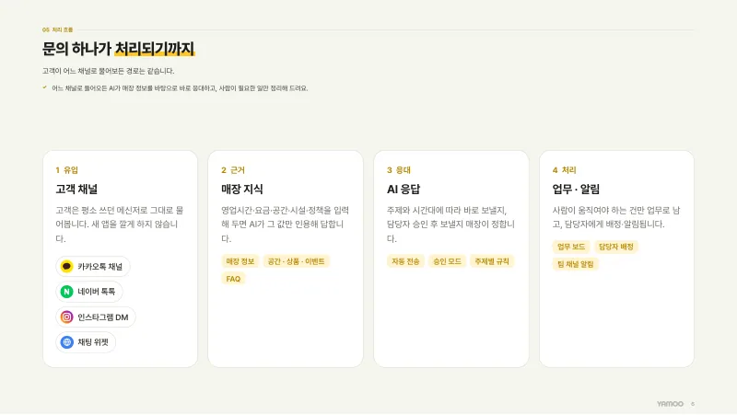
Task: Click the 팀 채널 알림 tag
Action: [575, 264]
